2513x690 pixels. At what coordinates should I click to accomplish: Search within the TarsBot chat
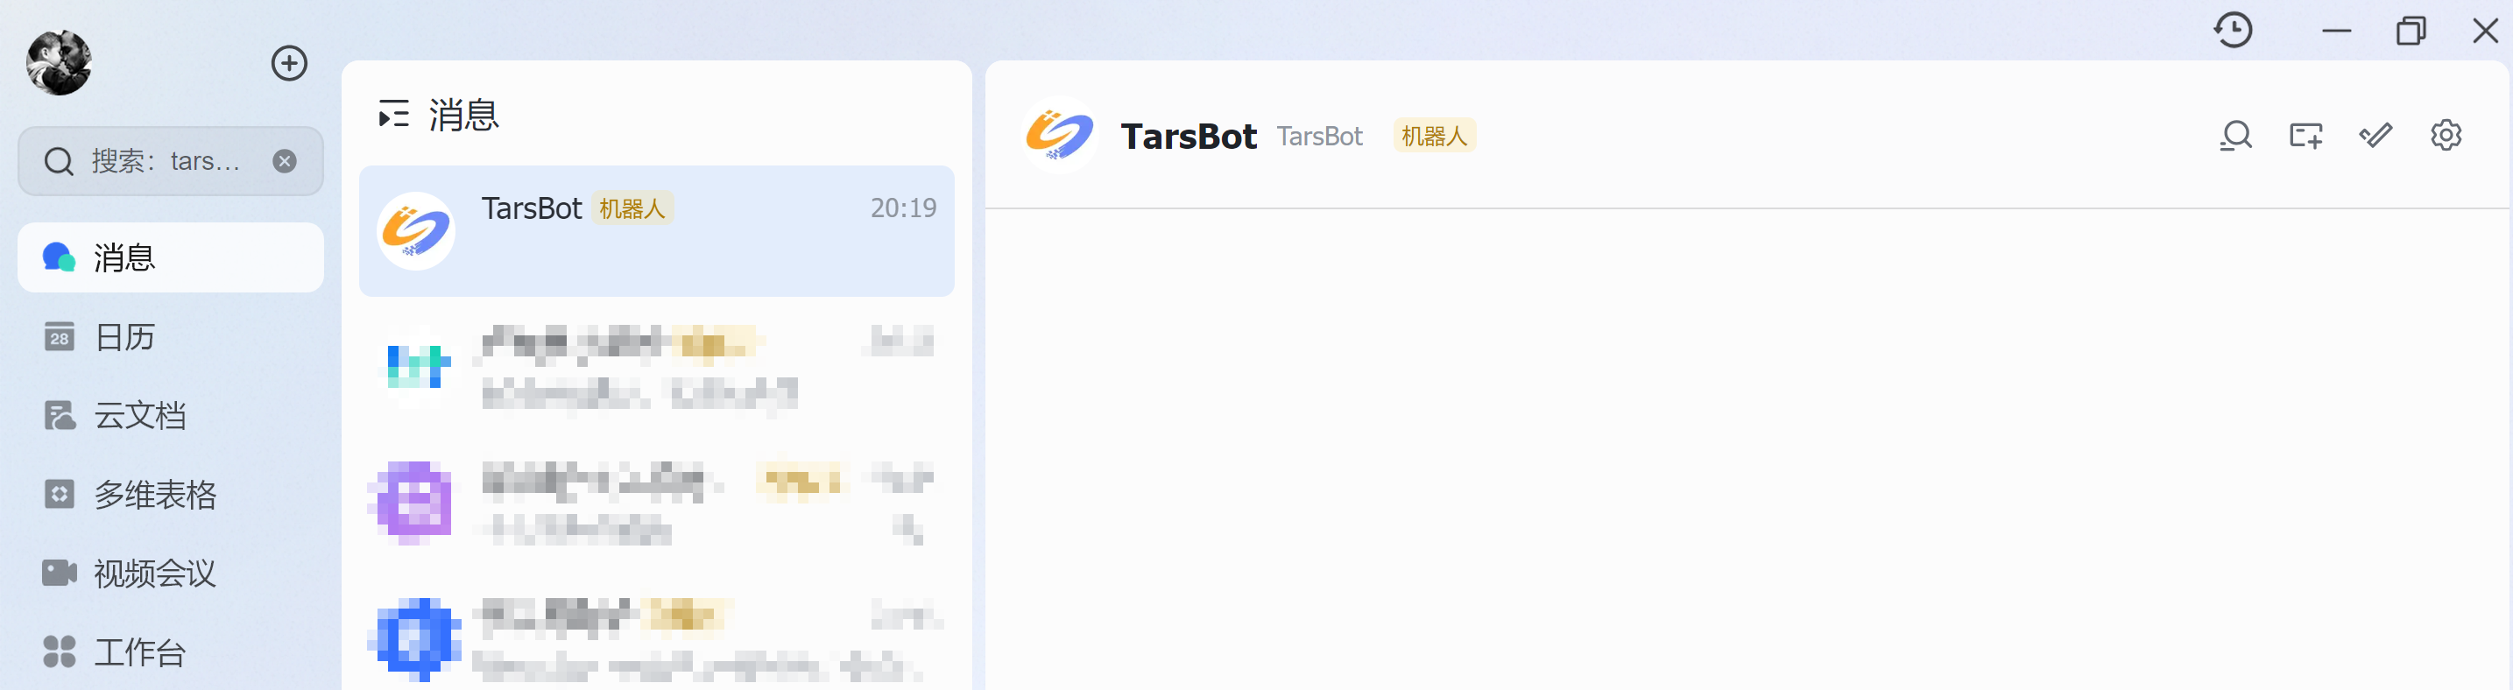(x=2235, y=136)
